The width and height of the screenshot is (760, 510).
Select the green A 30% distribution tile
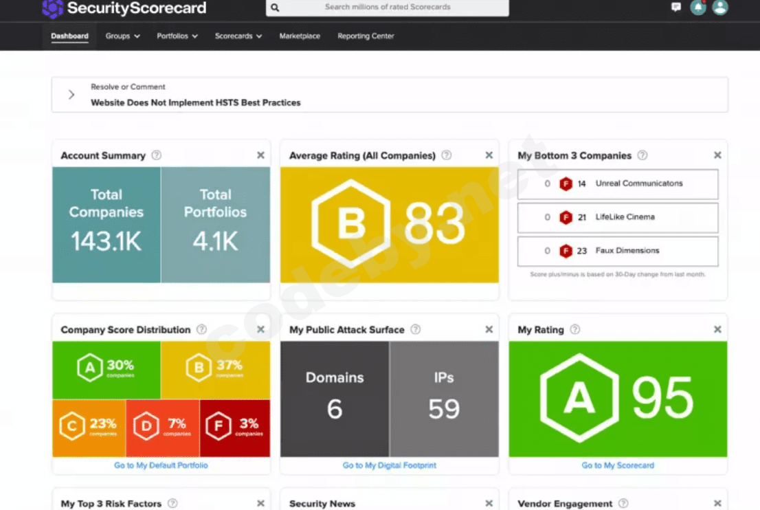coord(107,370)
